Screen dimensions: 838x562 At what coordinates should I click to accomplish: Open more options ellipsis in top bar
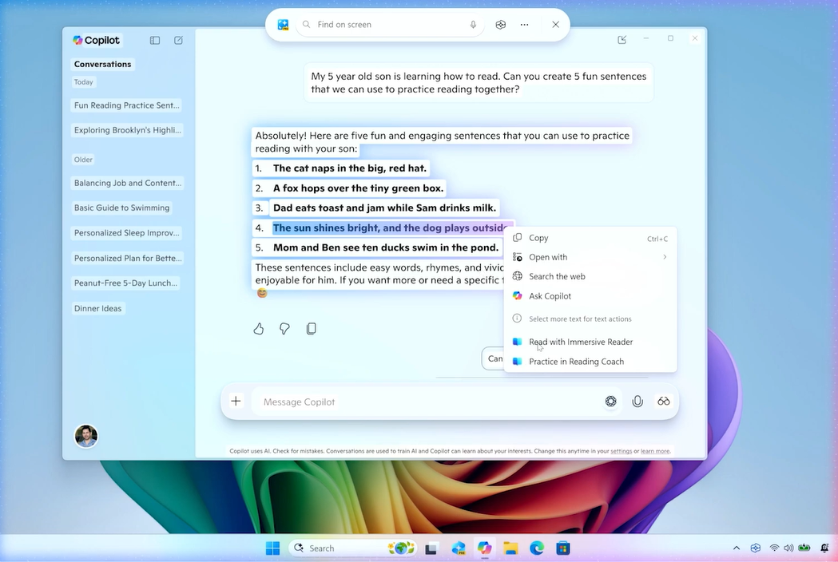pos(524,25)
